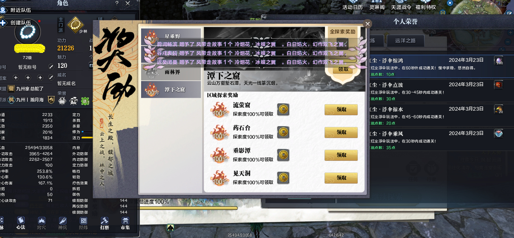This screenshot has height=238, width=514.
Task: Click the 总进度100% progress bar
Action: (x=188, y=208)
